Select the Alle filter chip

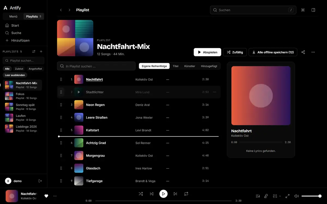tap(7, 69)
